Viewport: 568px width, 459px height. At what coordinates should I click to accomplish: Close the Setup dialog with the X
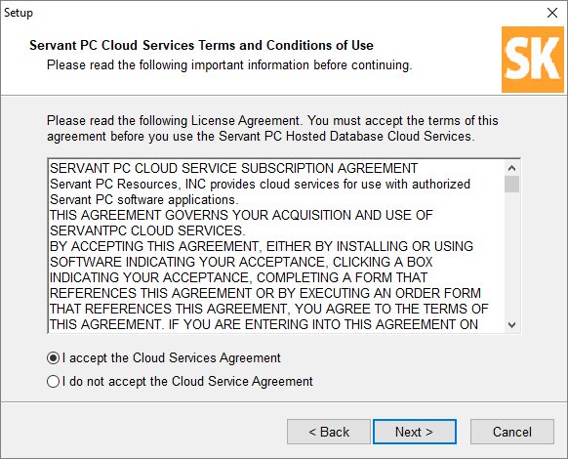click(552, 13)
